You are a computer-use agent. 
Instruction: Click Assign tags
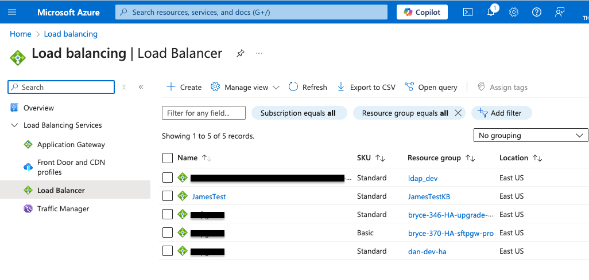[x=502, y=88]
